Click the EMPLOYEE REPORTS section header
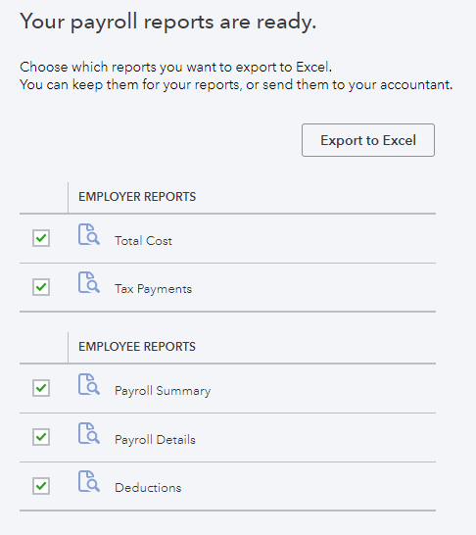Screen dimensions: 476x535 (137, 347)
